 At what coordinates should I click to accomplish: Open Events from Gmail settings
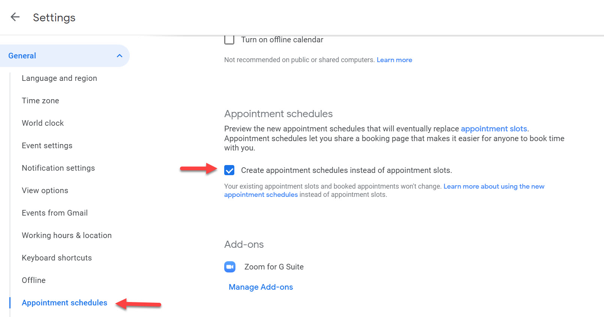pos(55,213)
